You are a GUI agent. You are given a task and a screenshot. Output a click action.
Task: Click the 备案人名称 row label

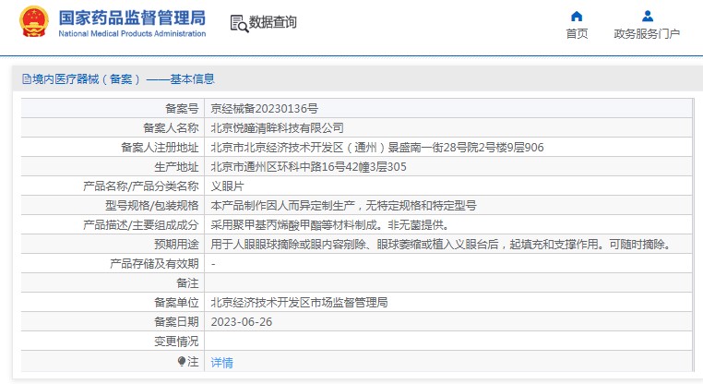tap(171, 128)
